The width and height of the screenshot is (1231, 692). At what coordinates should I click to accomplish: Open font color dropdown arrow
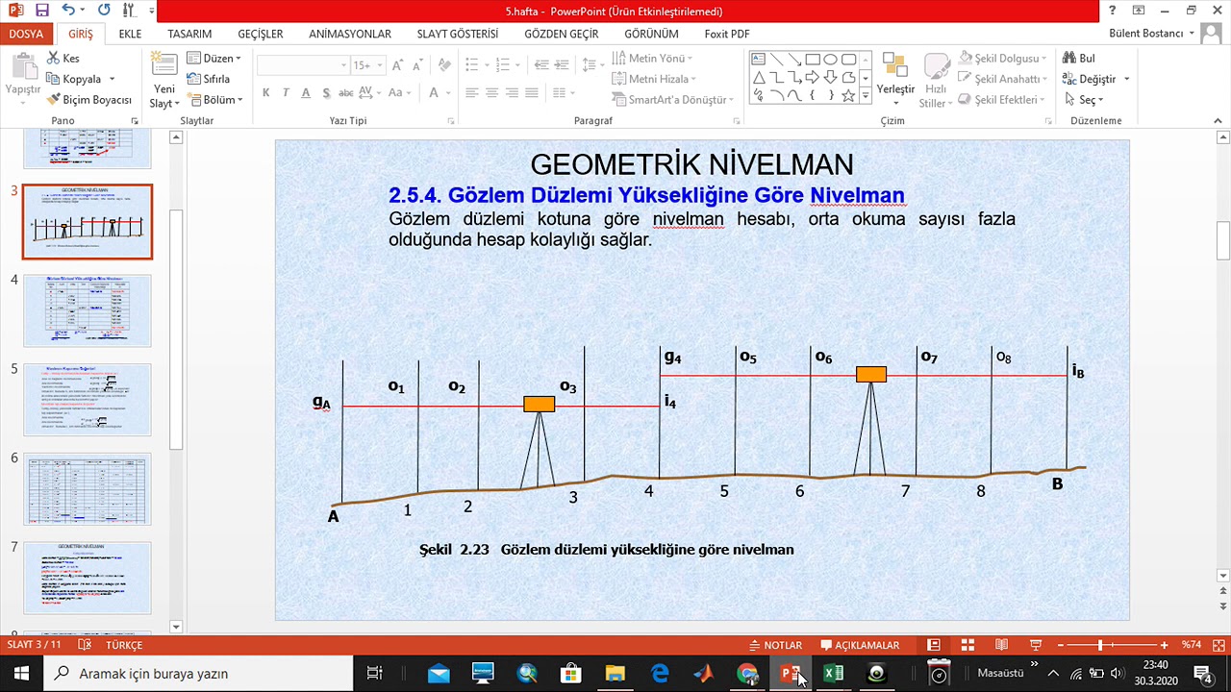448,93
